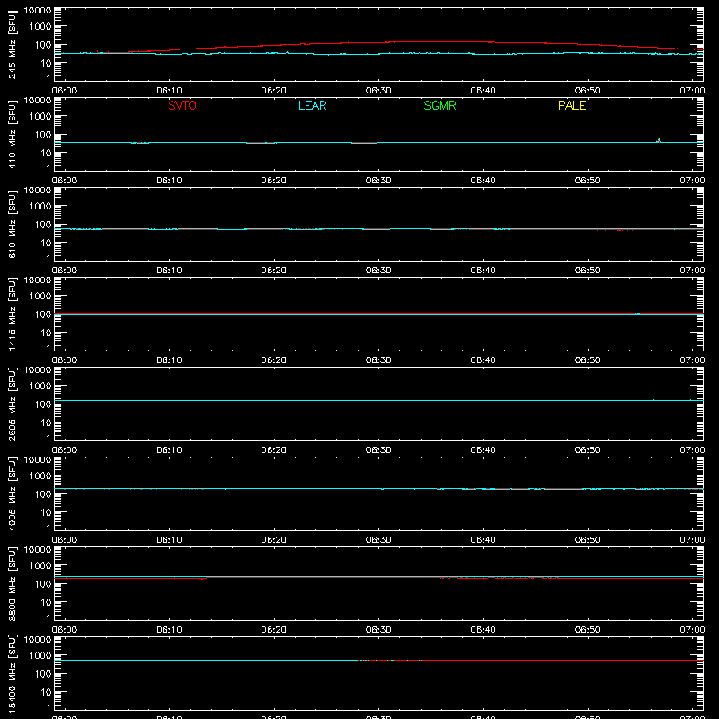Click the green SGMR legend label

[439, 105]
